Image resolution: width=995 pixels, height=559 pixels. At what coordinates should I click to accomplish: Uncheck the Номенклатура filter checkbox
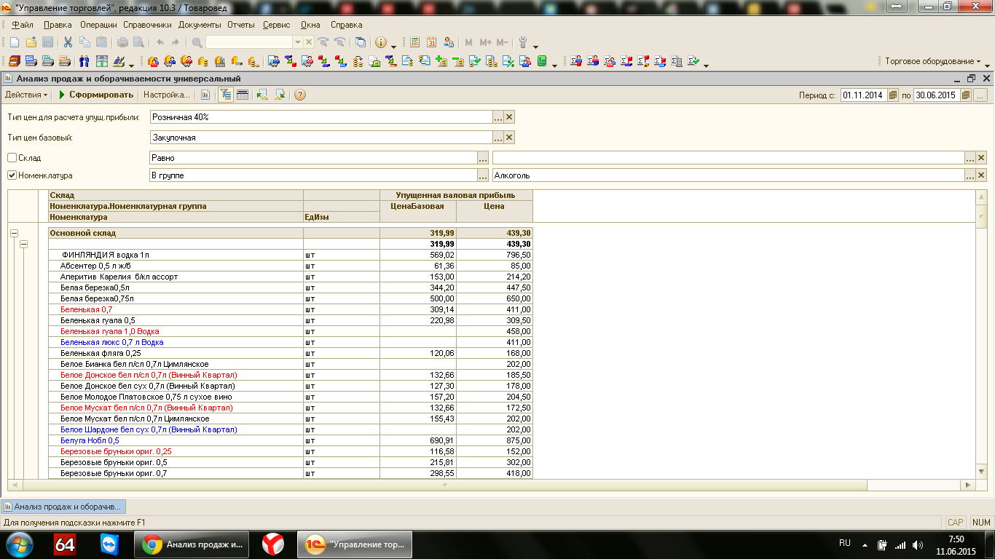pos(12,175)
